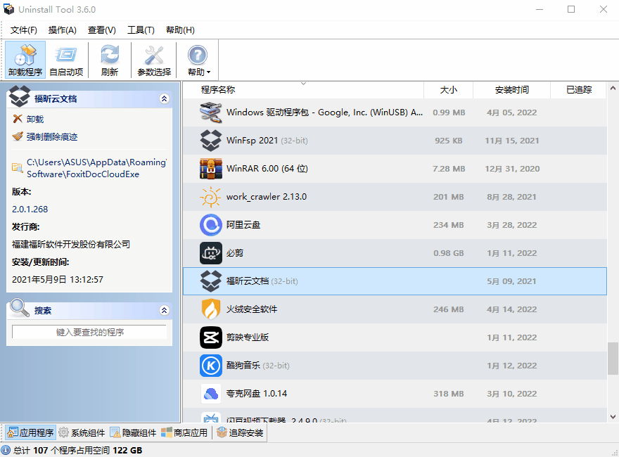Viewport: 619px width, 457px height.
Task: Open the 帮助 toolbar dropdown
Action: [x=198, y=60]
